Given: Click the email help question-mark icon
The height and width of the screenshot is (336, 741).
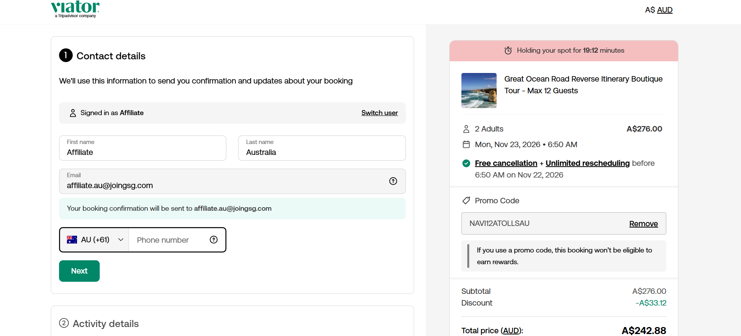Looking at the screenshot, I should coord(393,181).
